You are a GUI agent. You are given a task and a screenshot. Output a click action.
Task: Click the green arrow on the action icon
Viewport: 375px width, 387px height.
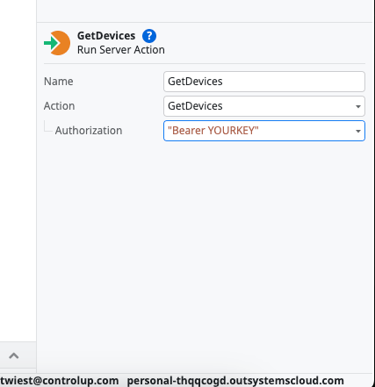(x=51, y=43)
